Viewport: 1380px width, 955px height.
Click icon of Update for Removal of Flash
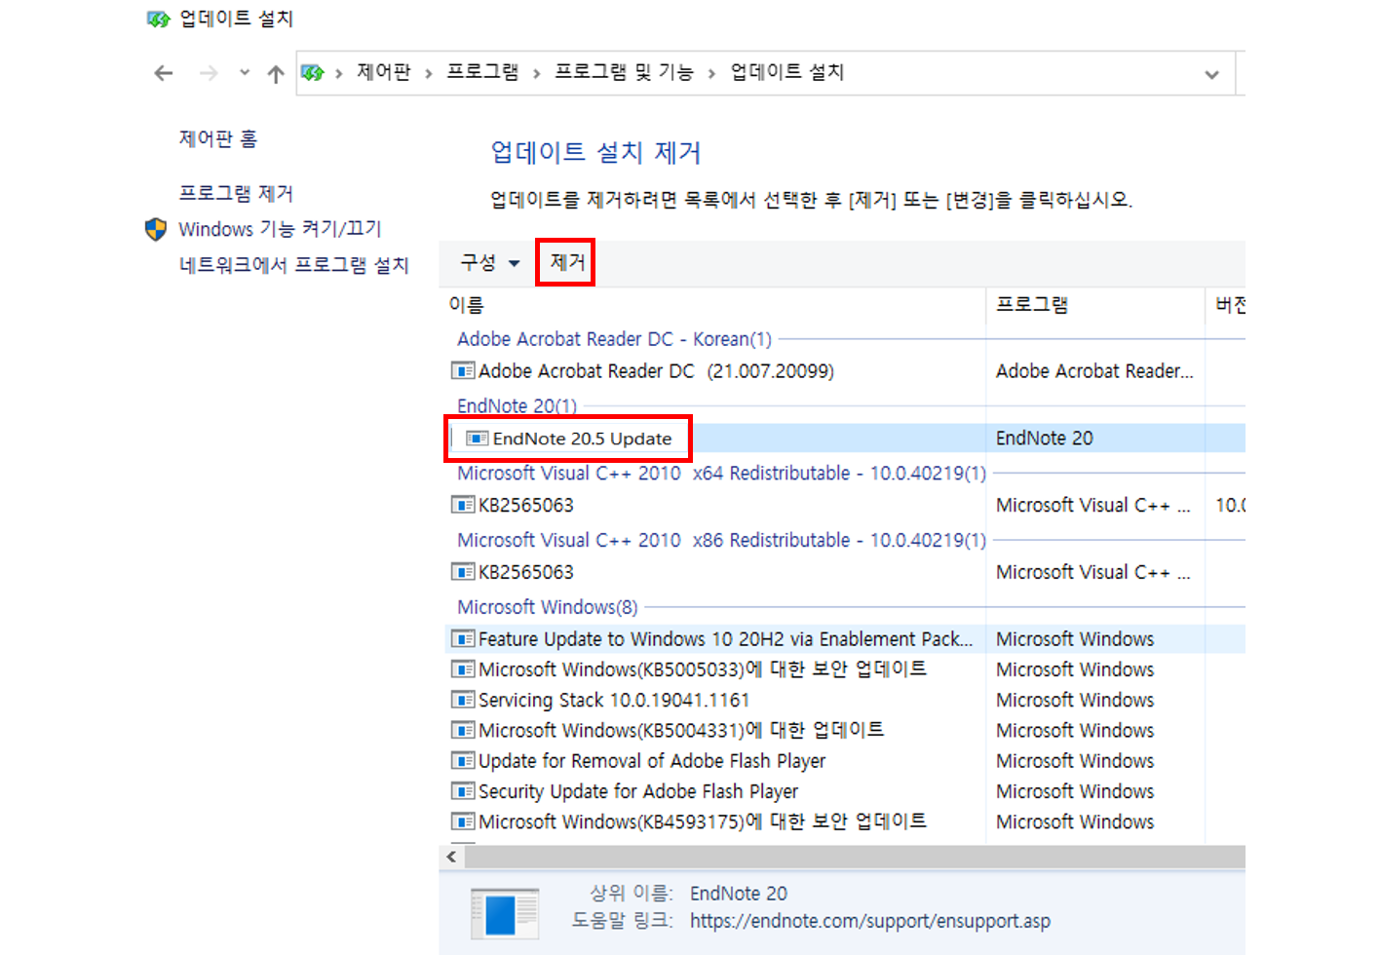click(x=463, y=761)
